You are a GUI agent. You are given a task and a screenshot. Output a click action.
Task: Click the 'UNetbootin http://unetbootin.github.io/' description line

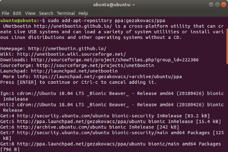113,26
